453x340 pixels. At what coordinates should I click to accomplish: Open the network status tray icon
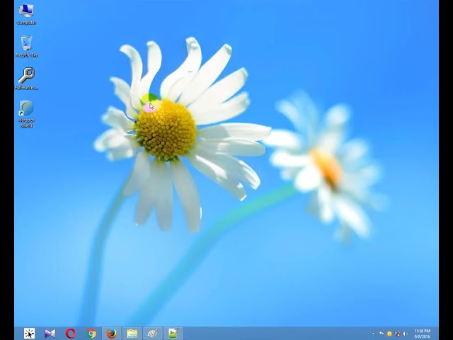pyautogui.click(x=398, y=334)
